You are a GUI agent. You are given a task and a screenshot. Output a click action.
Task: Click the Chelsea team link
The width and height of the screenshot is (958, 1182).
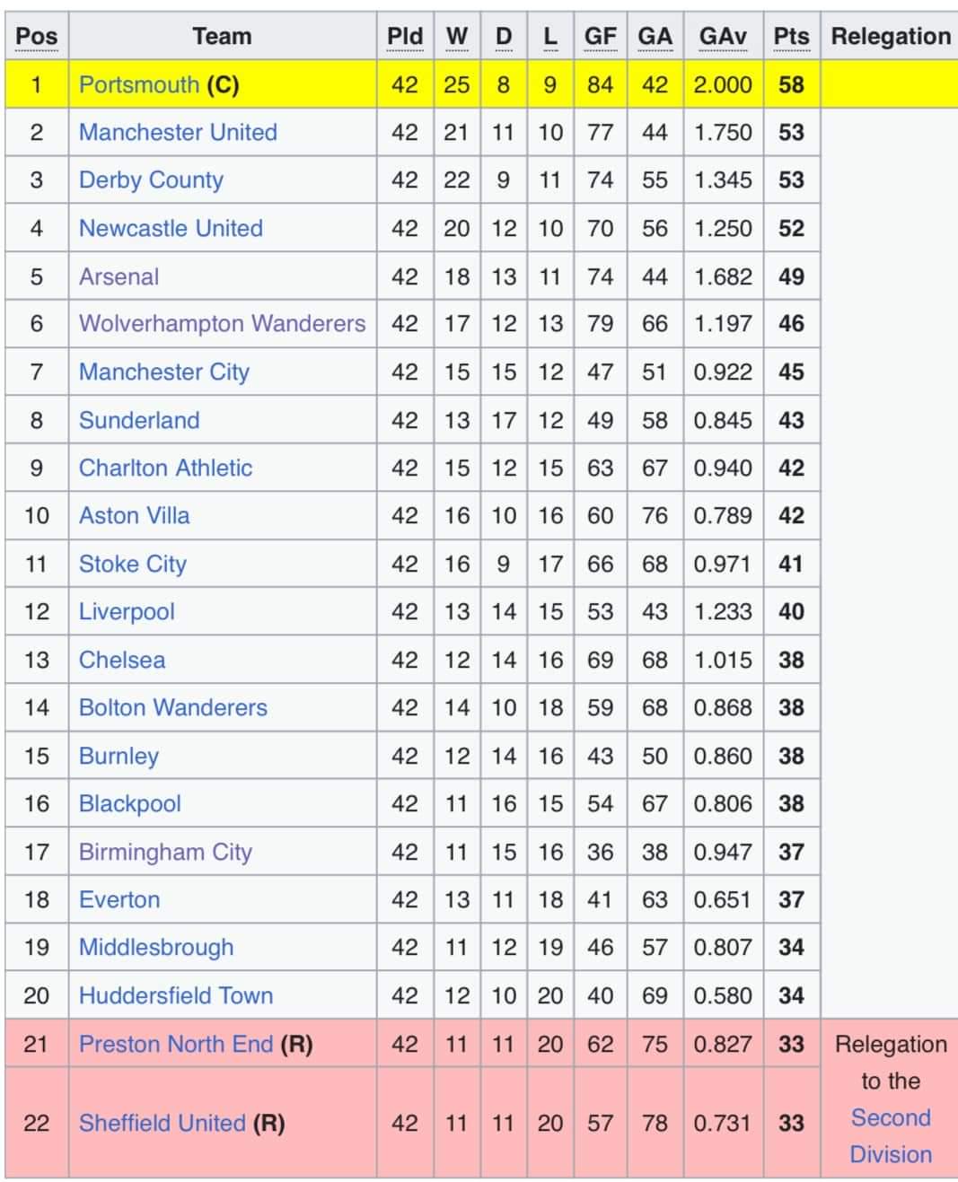click(x=122, y=660)
